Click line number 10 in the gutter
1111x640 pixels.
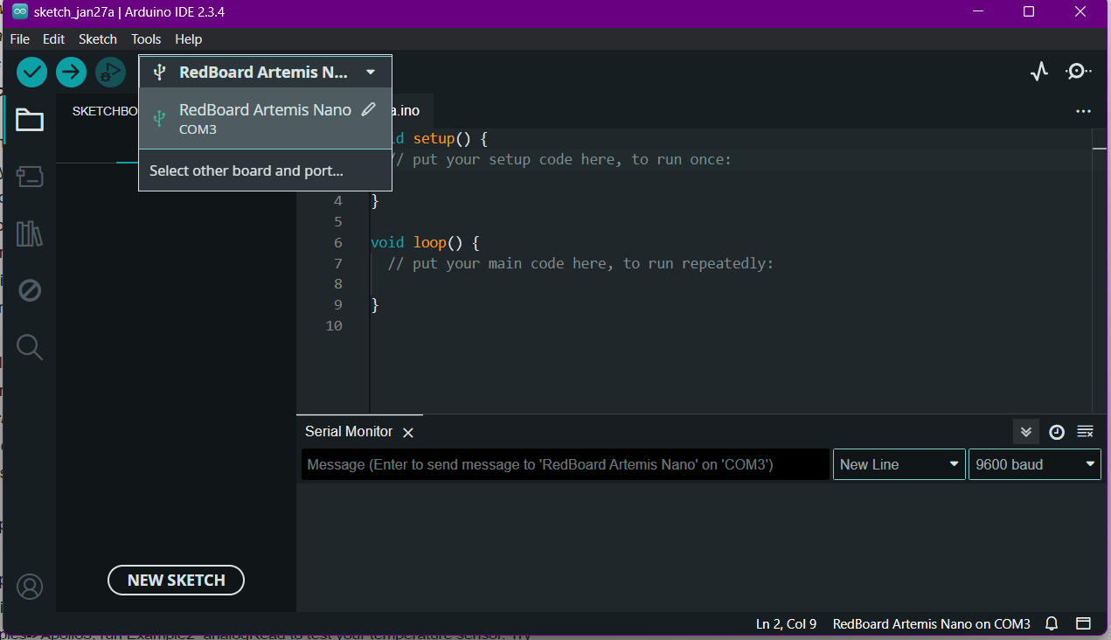coord(334,325)
